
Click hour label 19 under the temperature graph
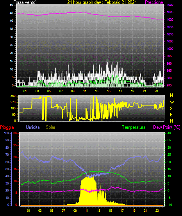(x=134, y=211)
